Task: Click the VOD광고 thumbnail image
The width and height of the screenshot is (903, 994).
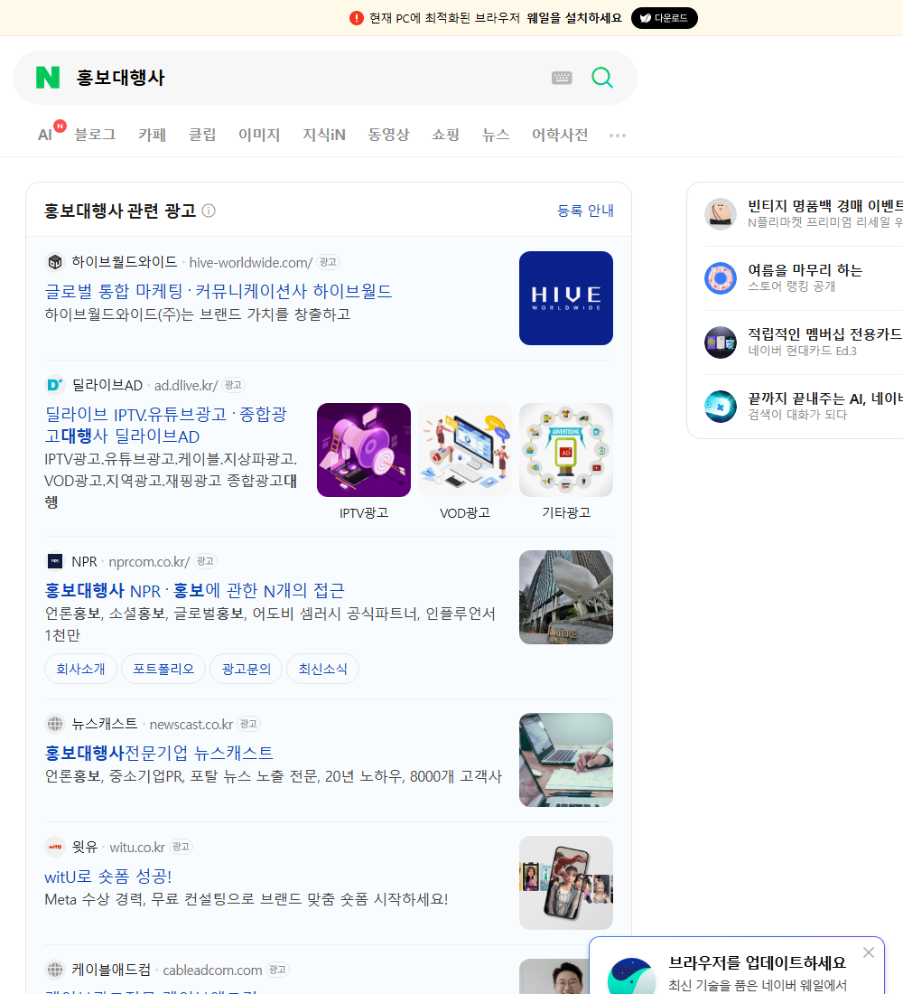Action: coord(464,450)
